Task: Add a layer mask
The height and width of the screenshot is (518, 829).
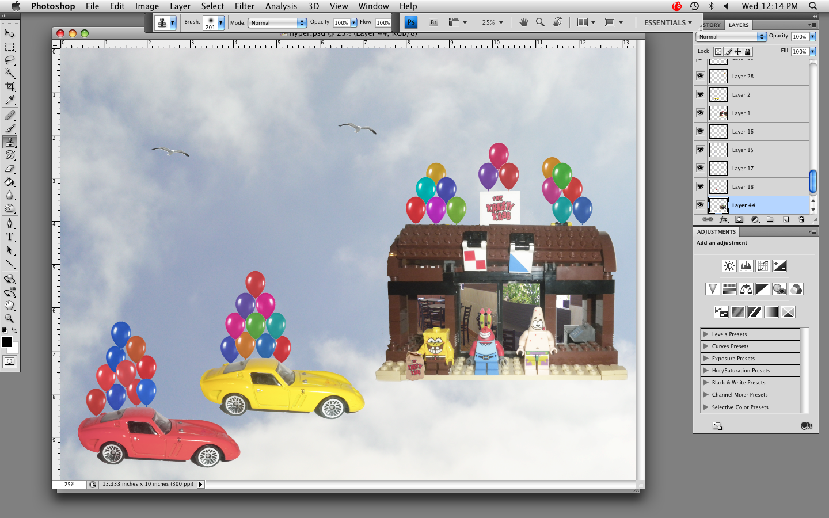Action: coord(739,219)
